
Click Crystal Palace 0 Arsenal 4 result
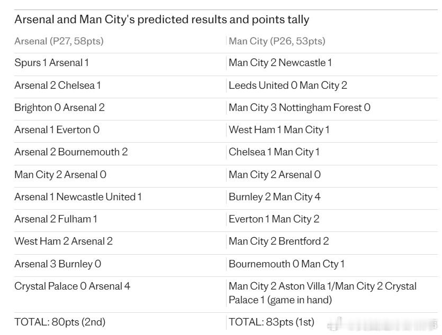[72, 286]
